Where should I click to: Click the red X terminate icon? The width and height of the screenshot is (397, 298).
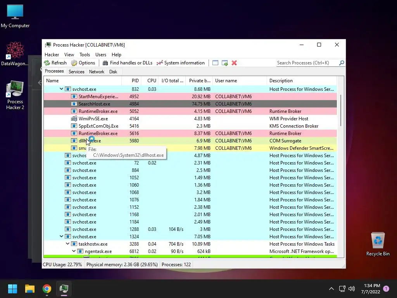(234, 63)
